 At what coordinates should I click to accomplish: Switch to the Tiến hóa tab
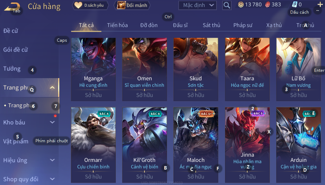(117, 25)
